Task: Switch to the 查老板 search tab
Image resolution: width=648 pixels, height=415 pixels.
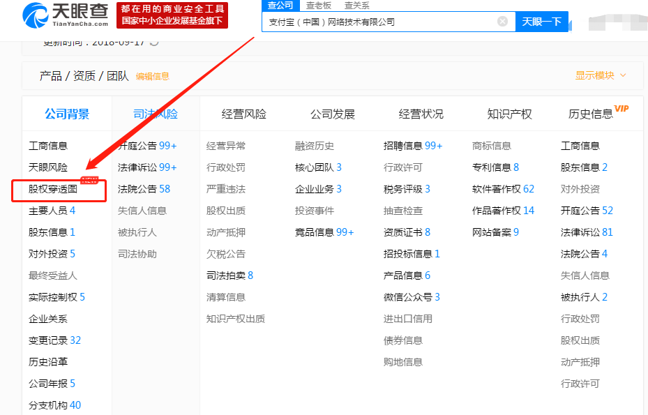Action: [319, 6]
